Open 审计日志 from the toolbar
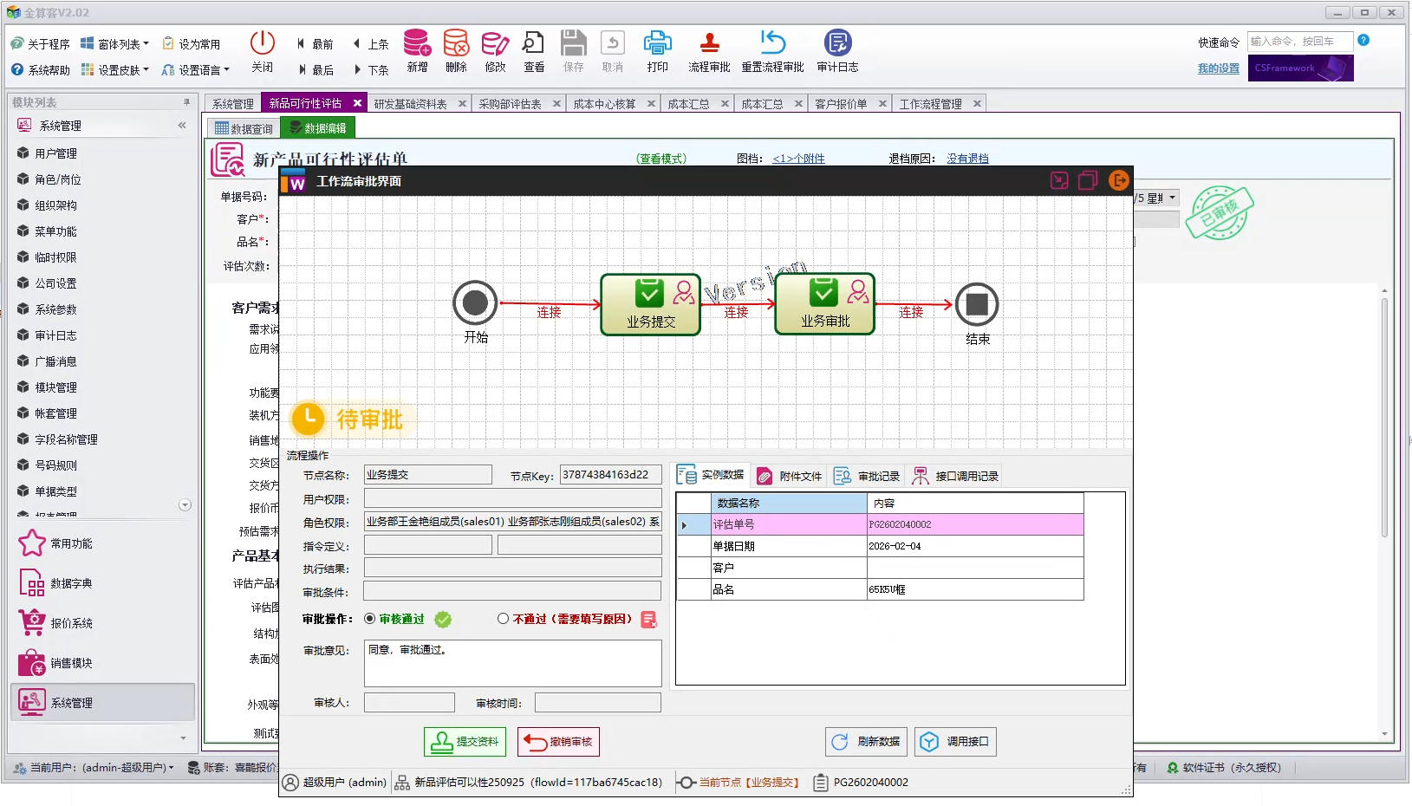This screenshot has height=806, width=1412. tap(837, 51)
